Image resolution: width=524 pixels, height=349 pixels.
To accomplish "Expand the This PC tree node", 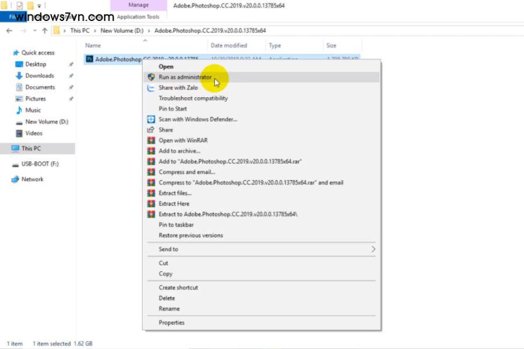I will tap(6, 149).
